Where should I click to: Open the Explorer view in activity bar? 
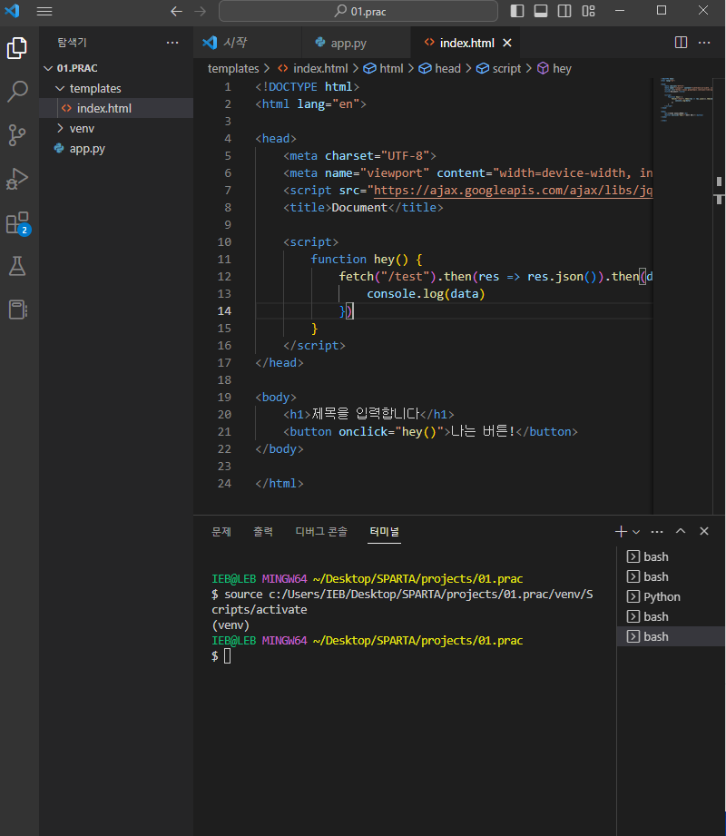pos(17,48)
